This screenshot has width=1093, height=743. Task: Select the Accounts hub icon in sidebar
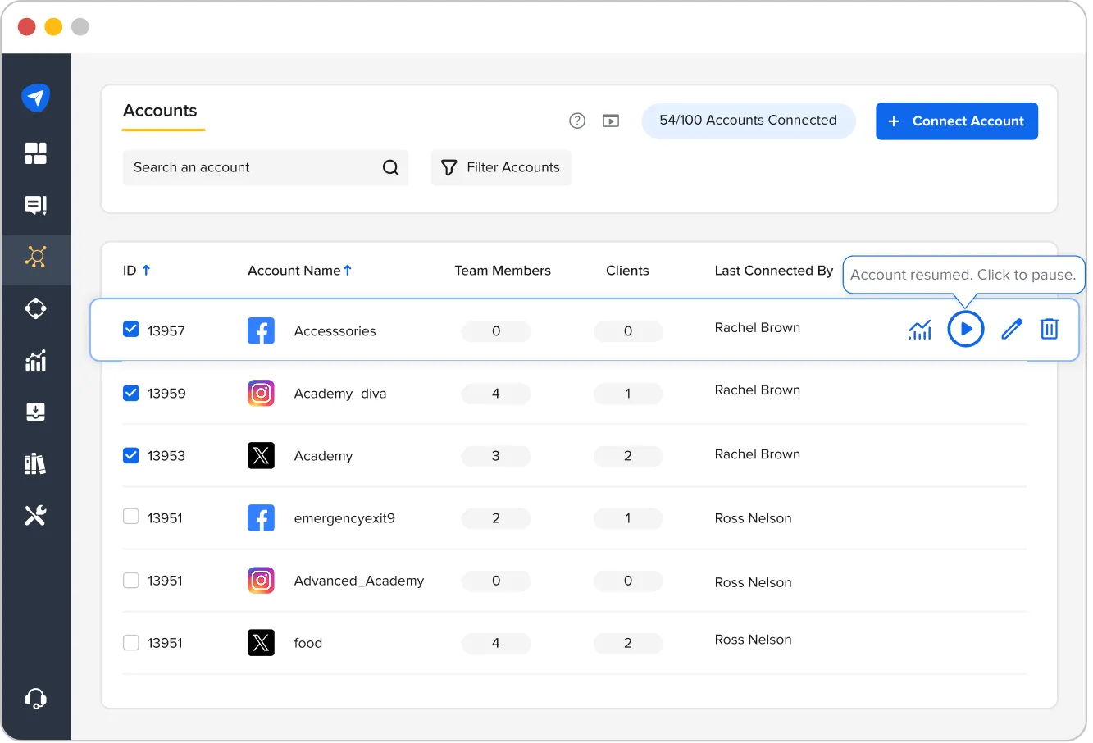[36, 258]
